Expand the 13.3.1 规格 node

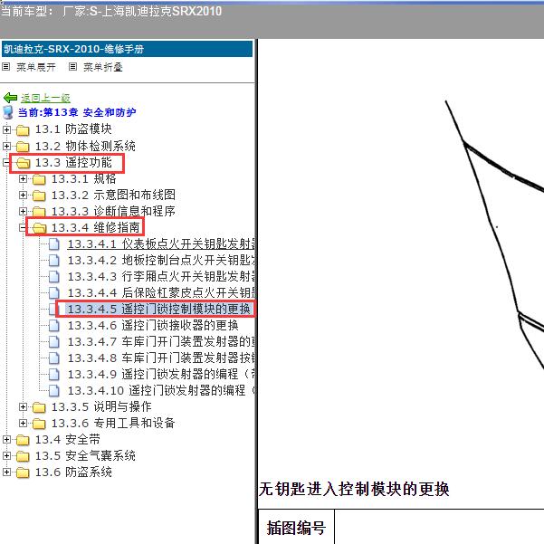(23, 178)
